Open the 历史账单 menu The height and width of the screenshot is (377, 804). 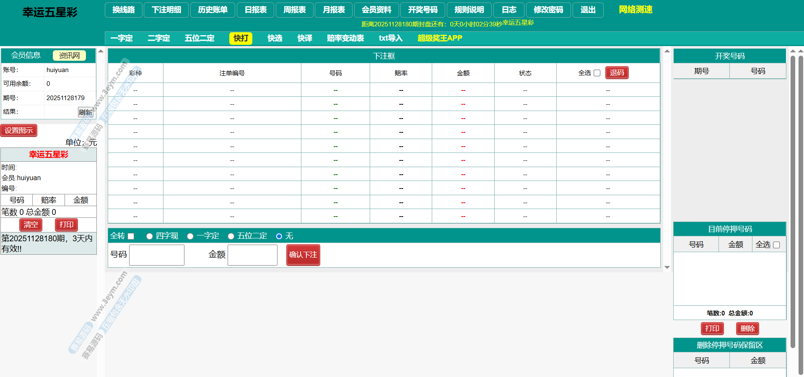coord(213,10)
